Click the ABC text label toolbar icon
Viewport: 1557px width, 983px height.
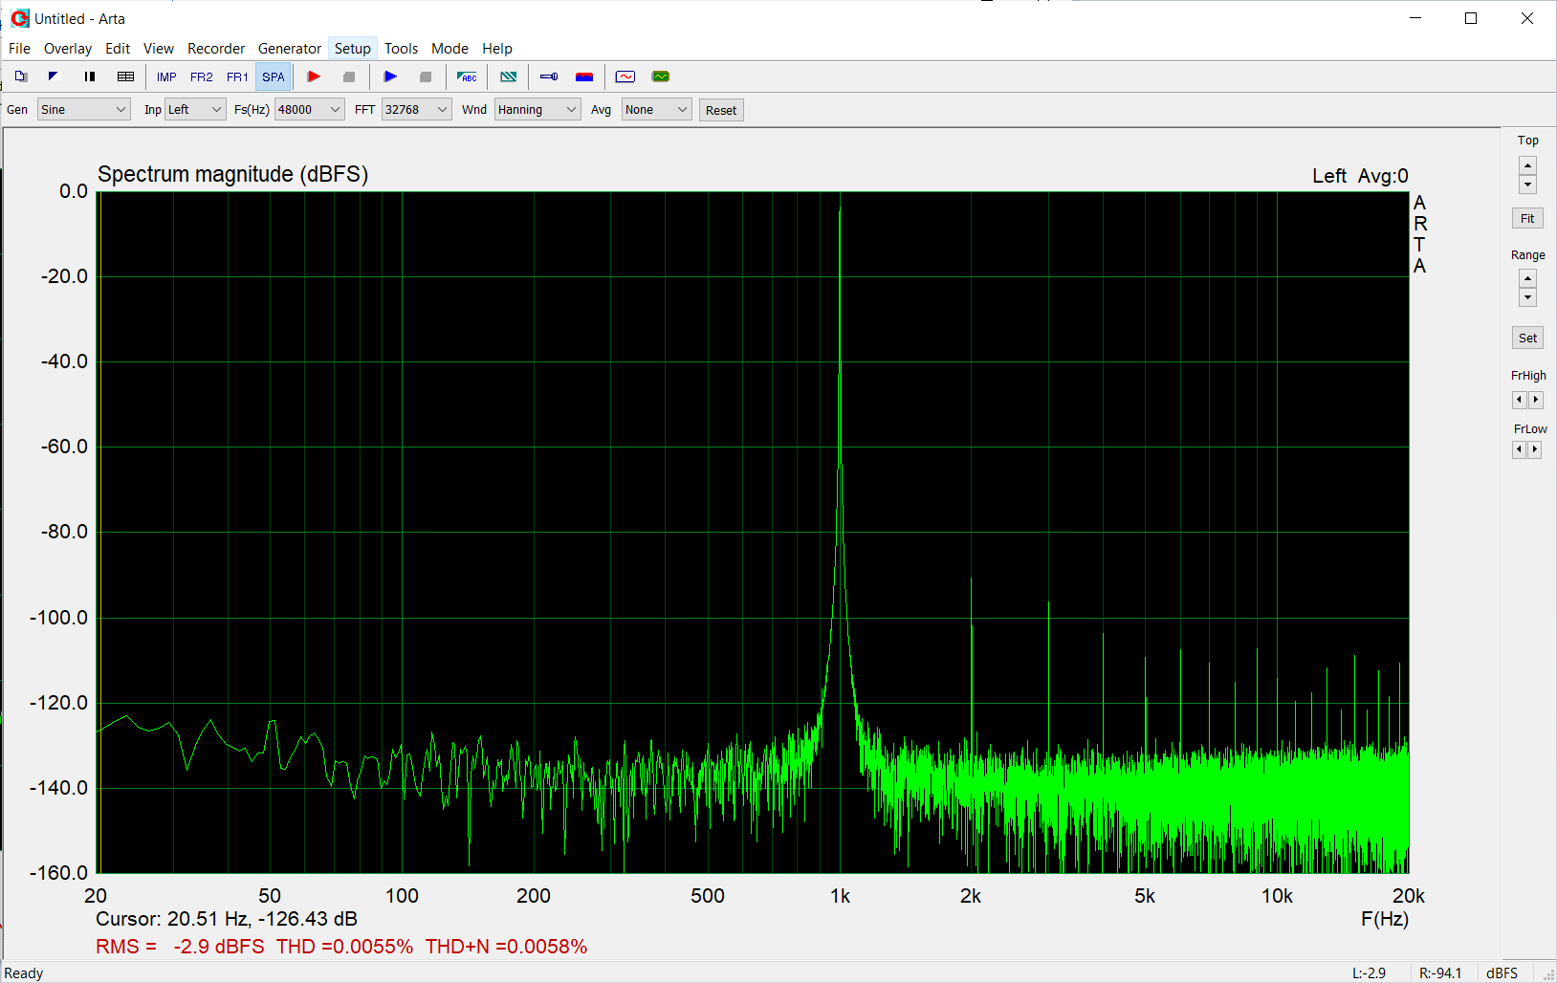click(467, 76)
